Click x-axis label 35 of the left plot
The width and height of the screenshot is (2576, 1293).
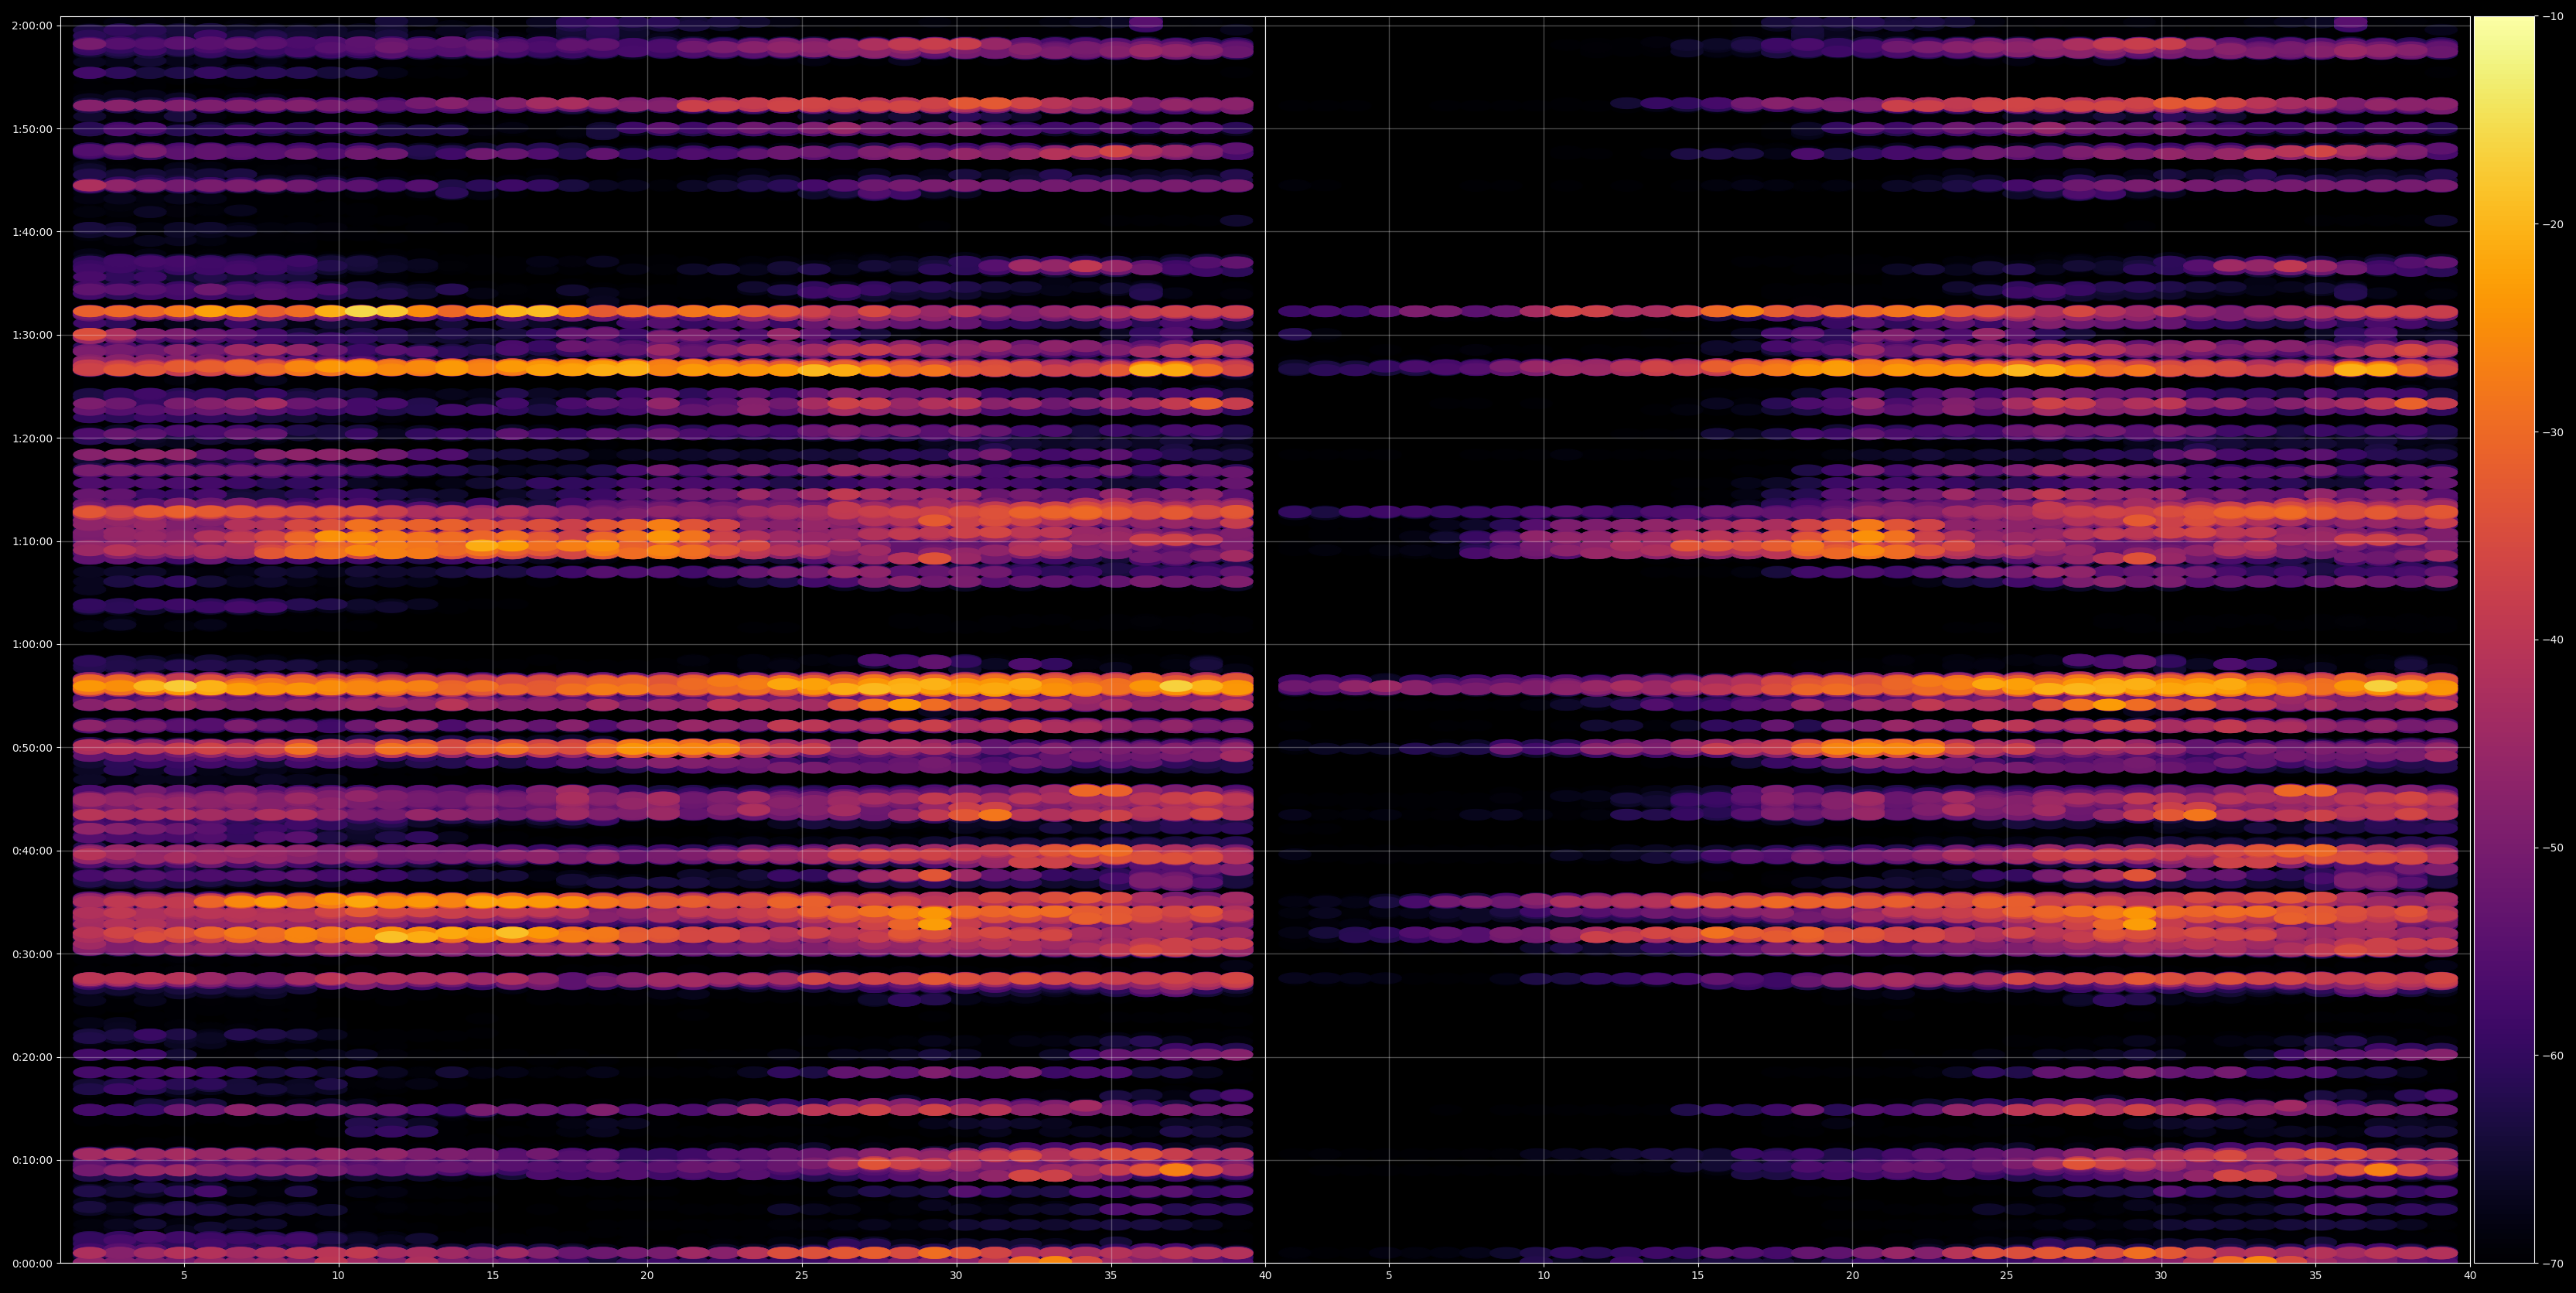click(1111, 1276)
